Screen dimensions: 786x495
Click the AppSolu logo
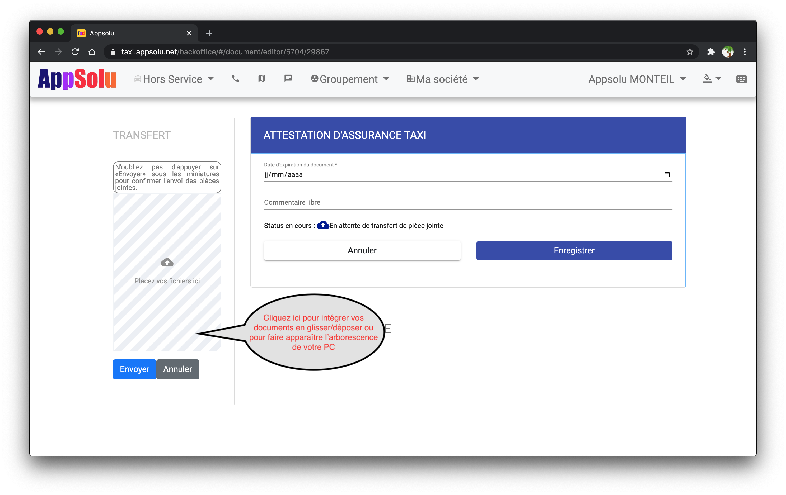pos(77,79)
